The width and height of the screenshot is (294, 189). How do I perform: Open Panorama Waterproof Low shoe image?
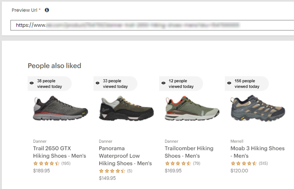(126, 108)
